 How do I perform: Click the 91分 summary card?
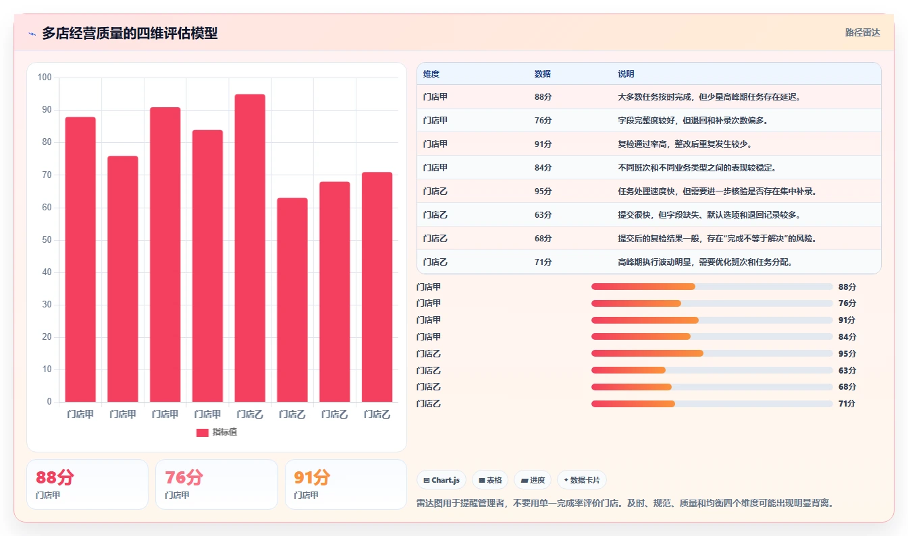point(346,484)
